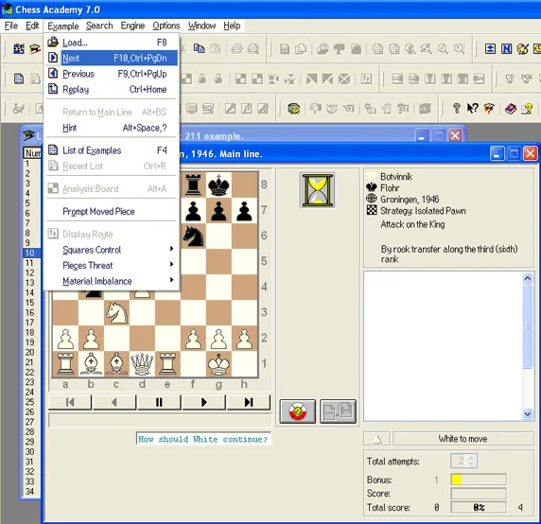Open the Search menu
This screenshot has width=541, height=524.
tap(99, 26)
